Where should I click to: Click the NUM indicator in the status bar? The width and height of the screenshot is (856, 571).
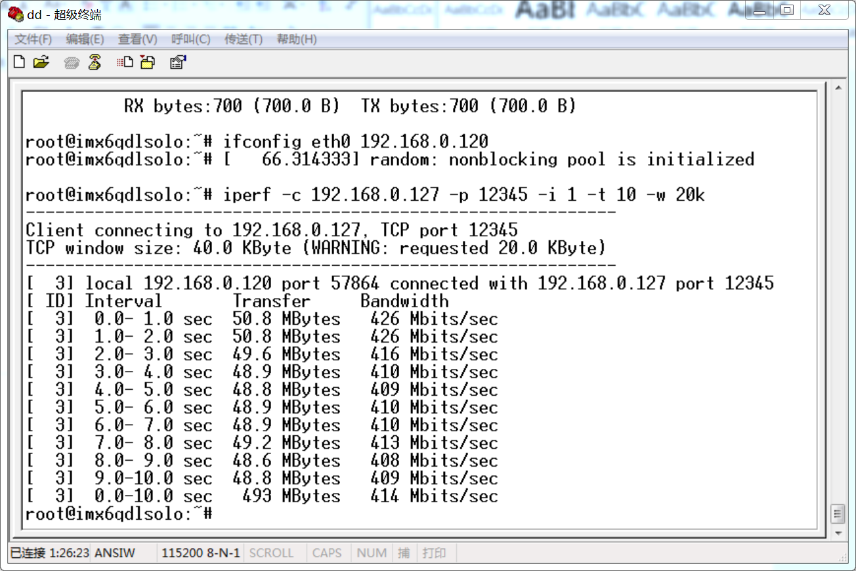click(x=372, y=553)
